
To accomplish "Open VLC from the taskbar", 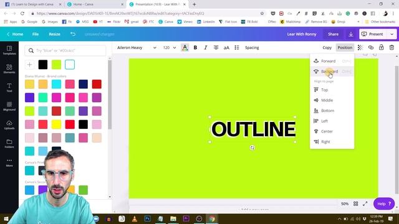I will coord(135,218).
